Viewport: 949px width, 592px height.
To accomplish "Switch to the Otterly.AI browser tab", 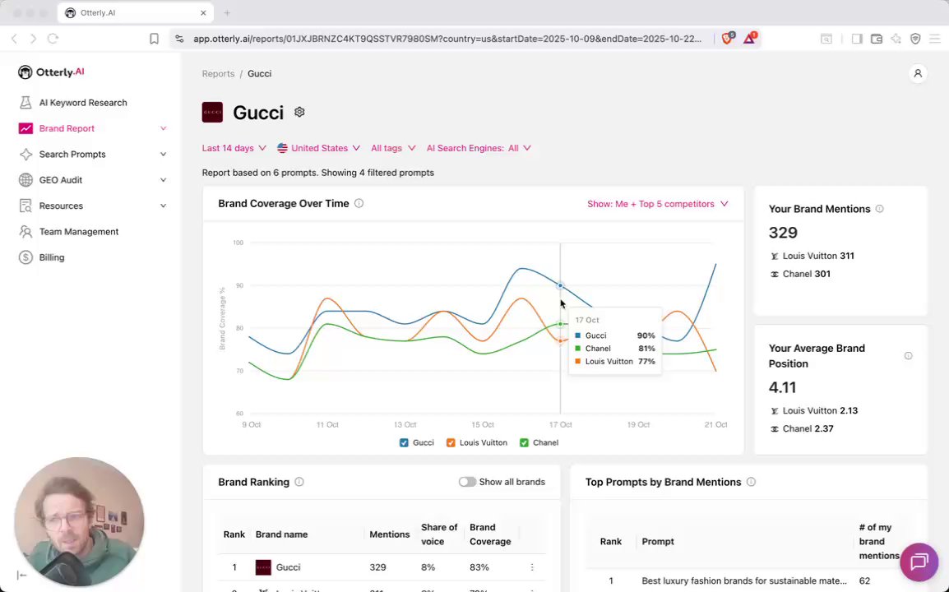I will pos(135,12).
